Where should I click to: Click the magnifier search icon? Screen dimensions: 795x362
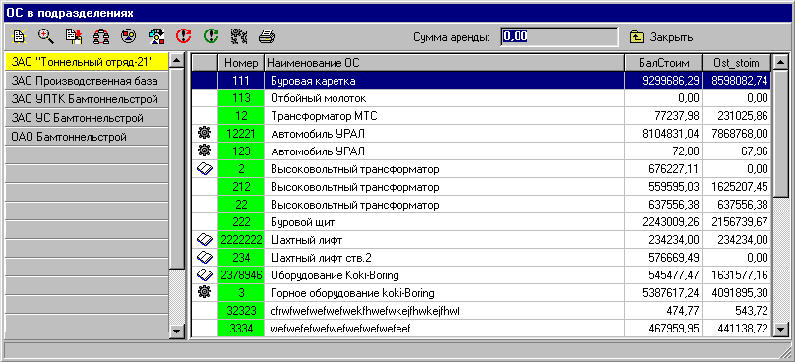(46, 36)
